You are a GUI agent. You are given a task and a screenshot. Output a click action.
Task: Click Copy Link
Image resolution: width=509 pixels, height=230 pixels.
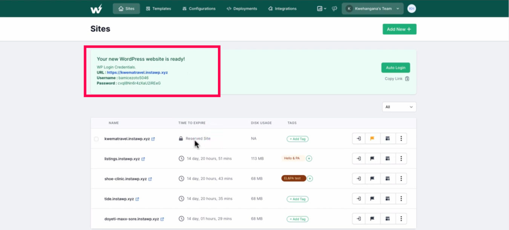(x=394, y=79)
